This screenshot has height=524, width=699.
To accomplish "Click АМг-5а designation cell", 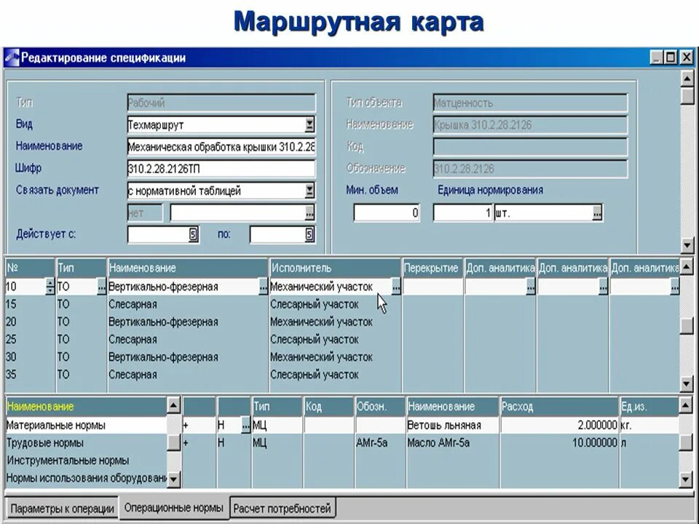I will coord(380,443).
